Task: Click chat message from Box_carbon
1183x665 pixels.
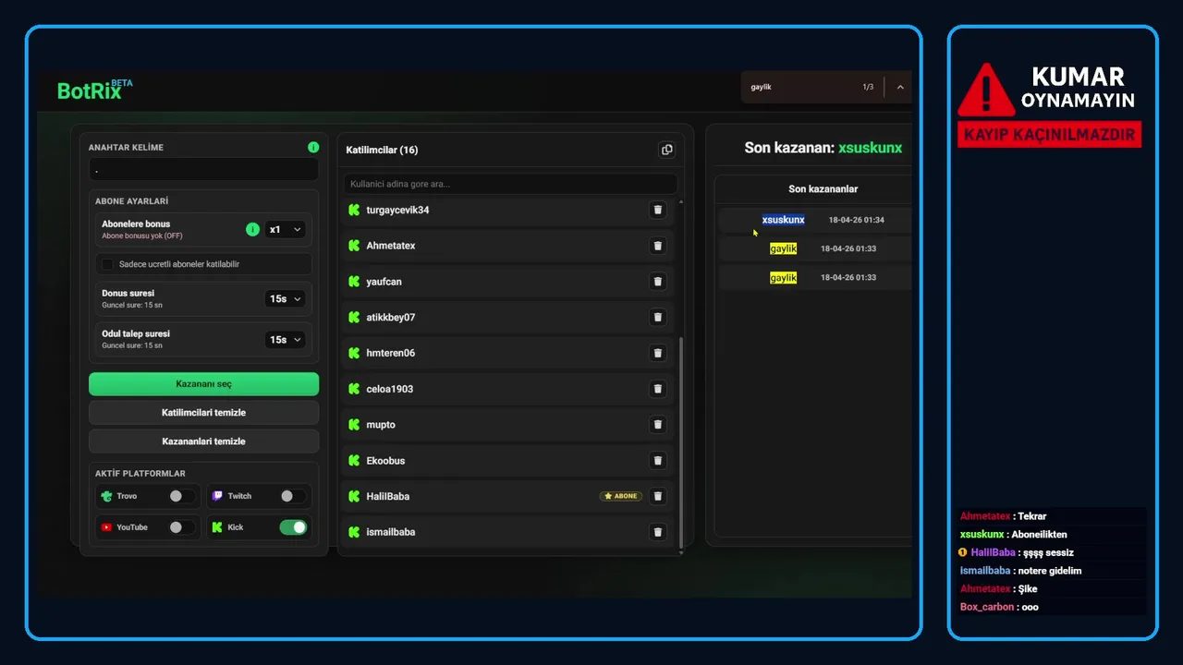Action: 999,607
